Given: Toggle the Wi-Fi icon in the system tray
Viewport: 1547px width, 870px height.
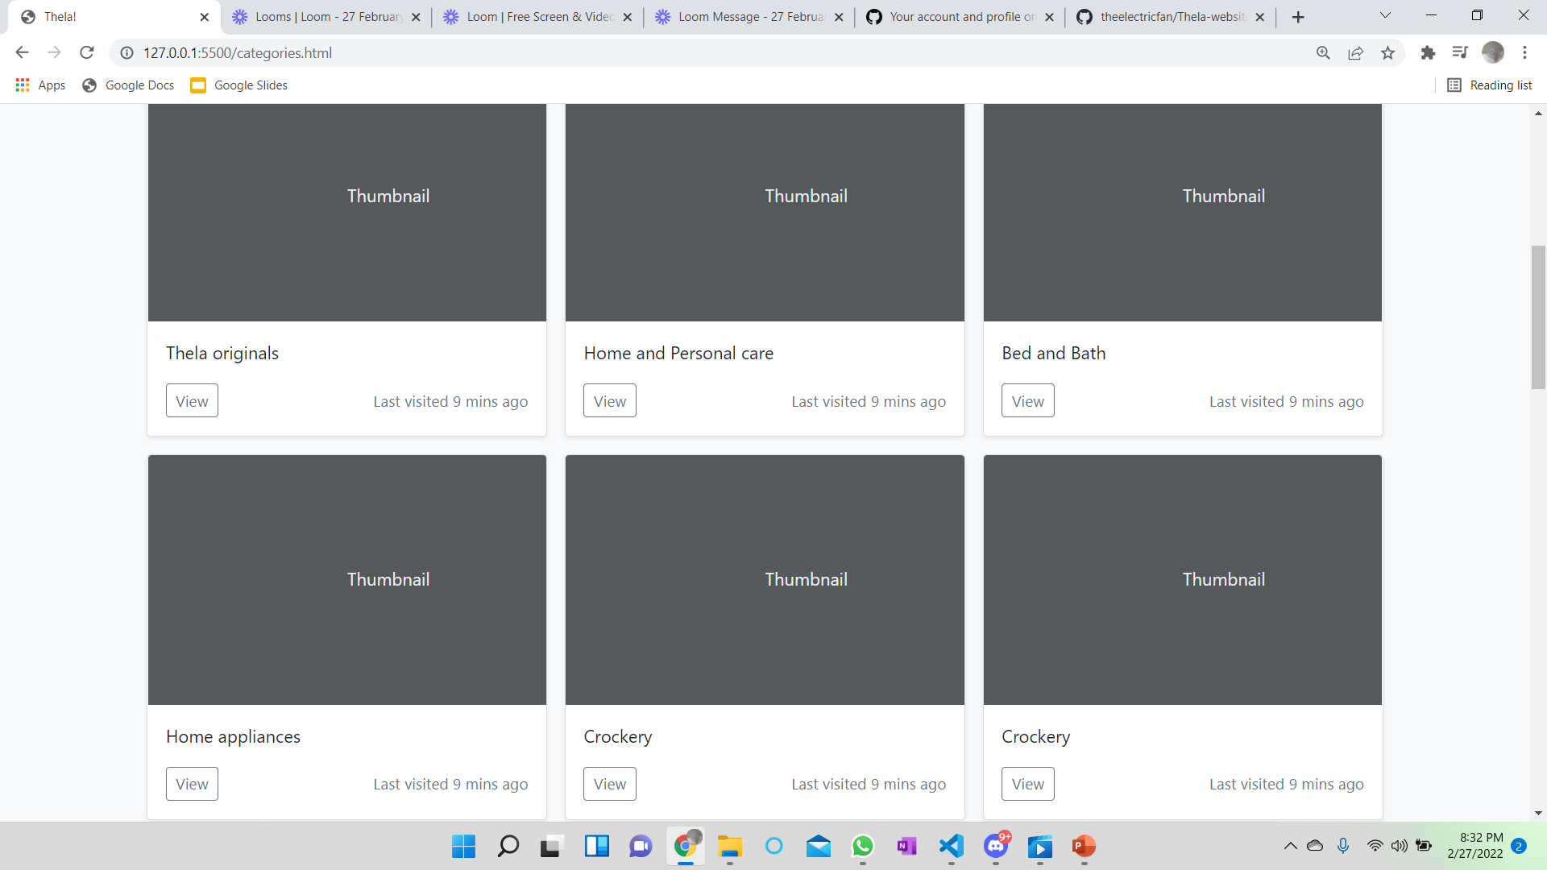Looking at the screenshot, I should tap(1375, 846).
